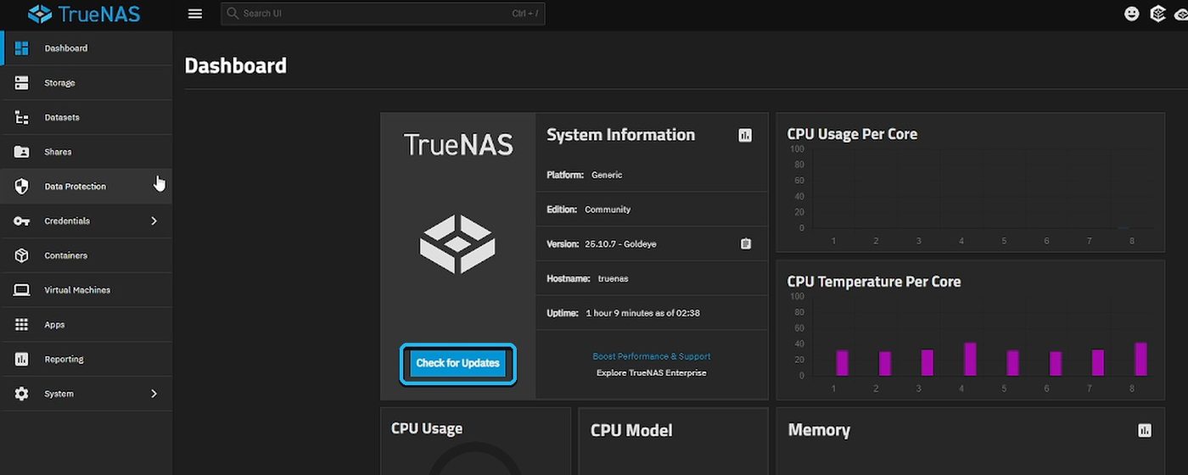Click the Apps grid icon
The height and width of the screenshot is (475, 1188).
(22, 325)
